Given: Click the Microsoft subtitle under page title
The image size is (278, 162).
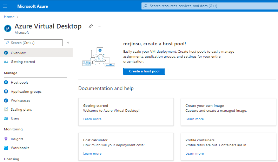Looking at the screenshot, I should tap(22, 33).
